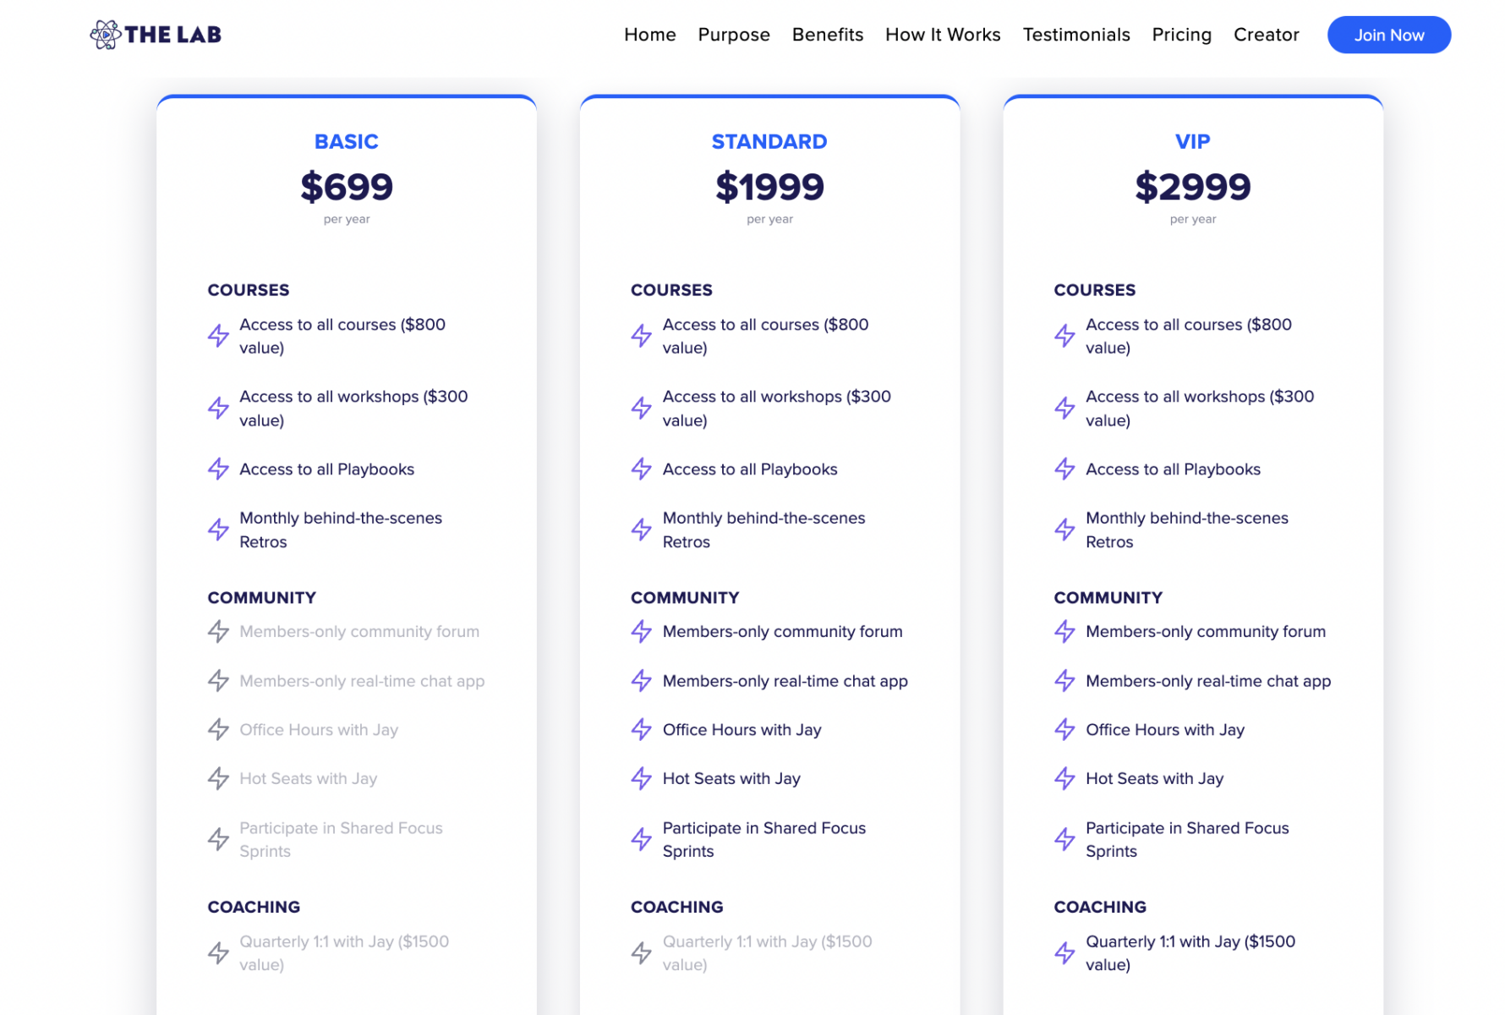This screenshot has height=1015, width=1505.
Task: Click the atom logo icon for THE LAB
Action: 105,35
